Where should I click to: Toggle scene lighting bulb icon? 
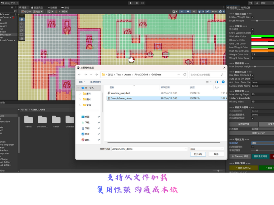point(188,12)
